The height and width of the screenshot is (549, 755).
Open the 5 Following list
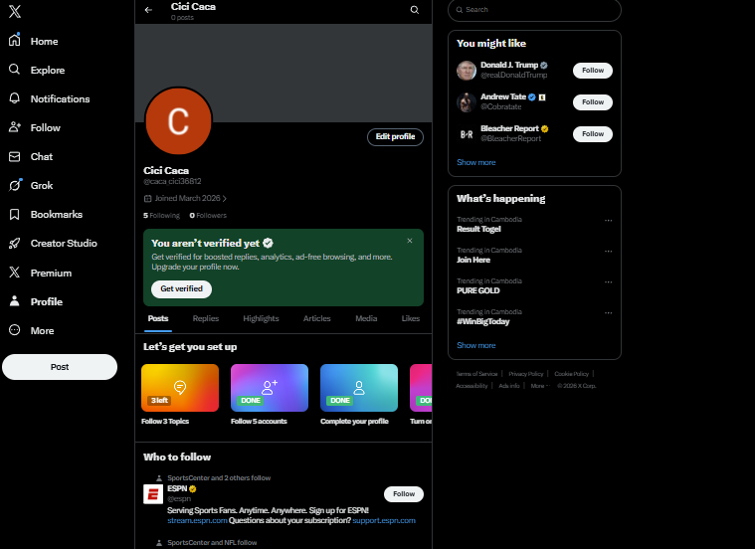161,215
